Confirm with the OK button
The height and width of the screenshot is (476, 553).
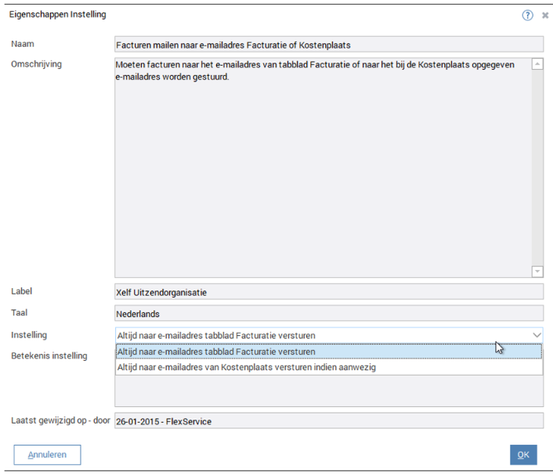click(522, 454)
